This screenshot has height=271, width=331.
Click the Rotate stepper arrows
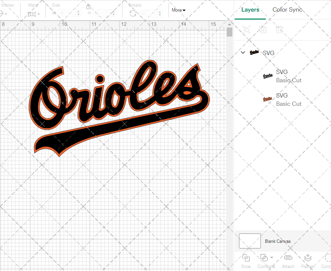(160, 13)
